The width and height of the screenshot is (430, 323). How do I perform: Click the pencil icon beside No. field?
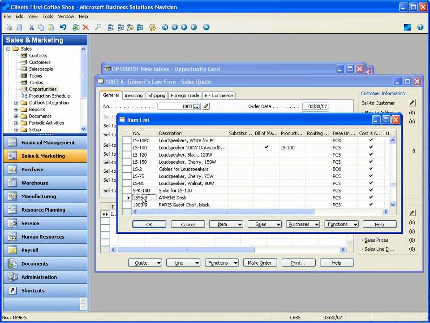[206, 106]
